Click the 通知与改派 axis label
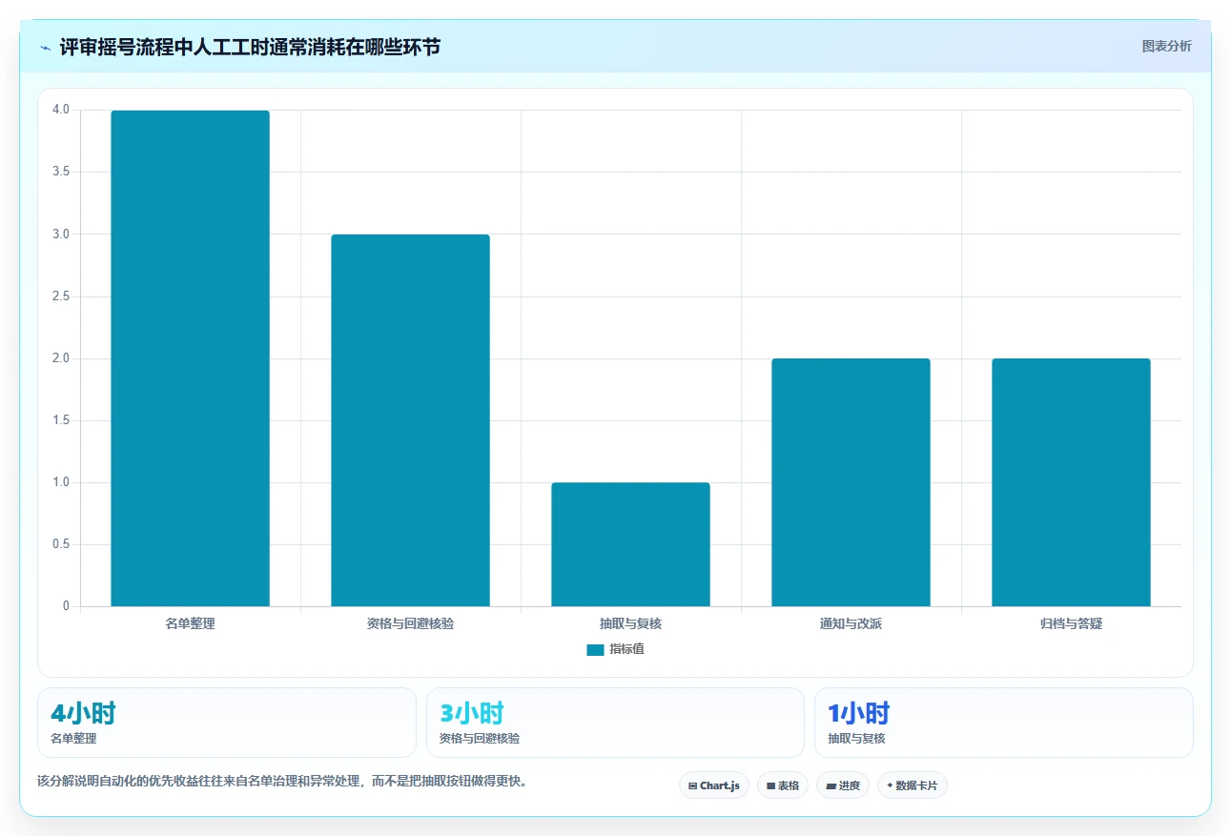 851,623
